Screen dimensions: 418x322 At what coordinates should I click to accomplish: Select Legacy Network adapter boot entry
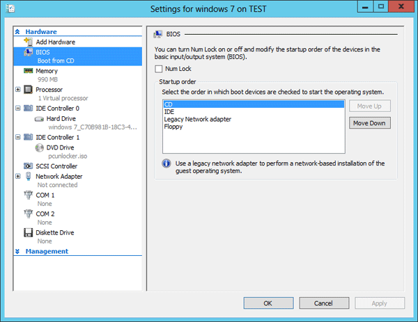coord(197,120)
